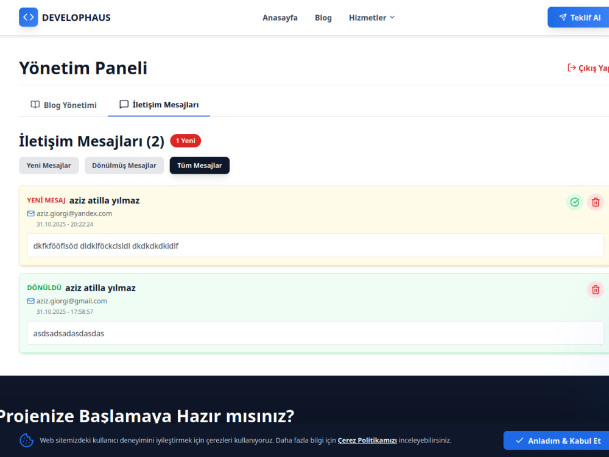
Task: Click message body dkfkfööflsöd dldklföckclsldl
Action: pyautogui.click(x=315, y=246)
